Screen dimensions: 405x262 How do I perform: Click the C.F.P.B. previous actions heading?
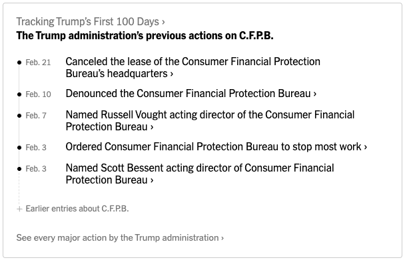click(x=145, y=36)
